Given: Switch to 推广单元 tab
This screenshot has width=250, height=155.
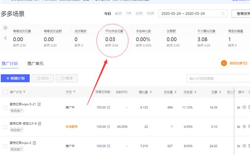Looking at the screenshot, I should [x=36, y=64].
